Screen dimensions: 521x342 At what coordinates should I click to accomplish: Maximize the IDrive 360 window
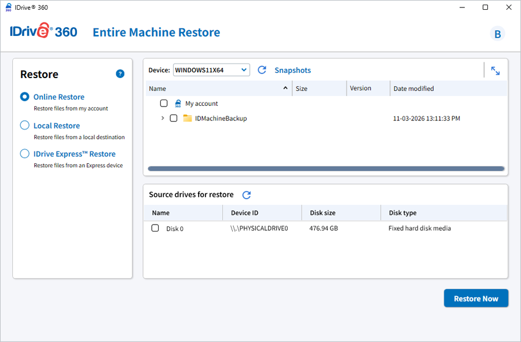pyautogui.click(x=486, y=8)
